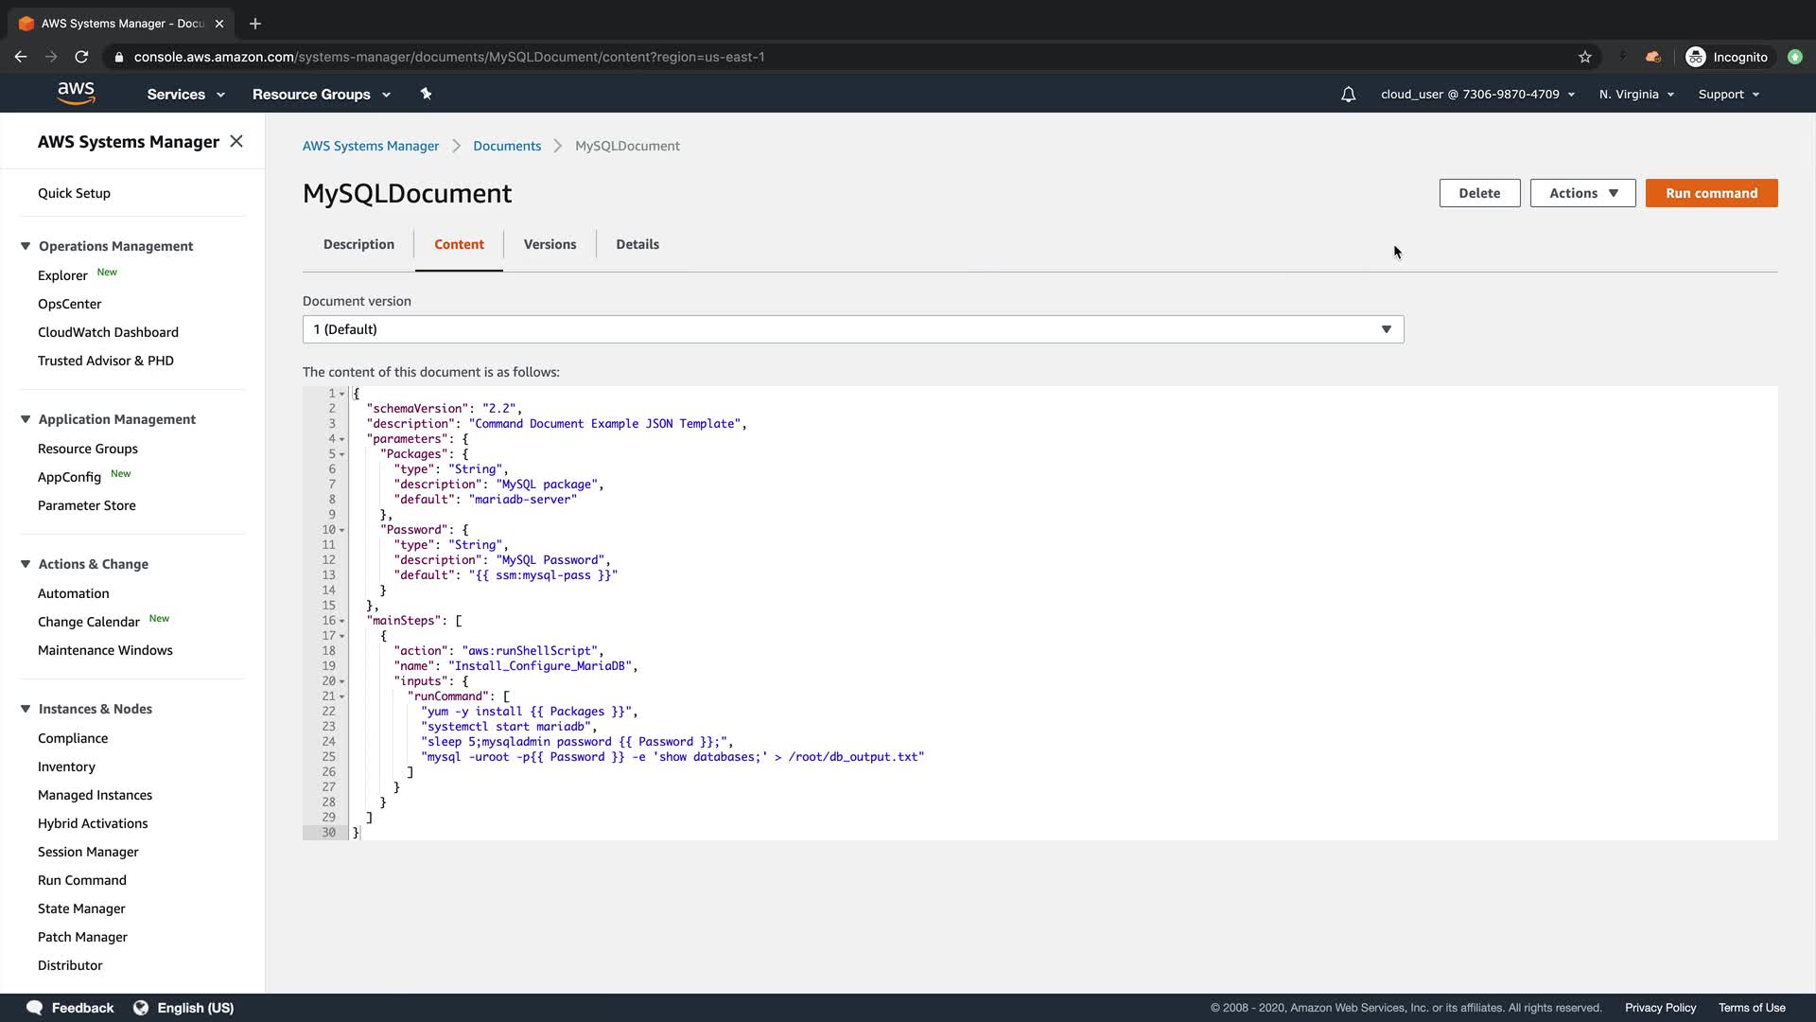Open the Services menu
Viewport: 1816px width, 1022px height.
(x=185, y=95)
